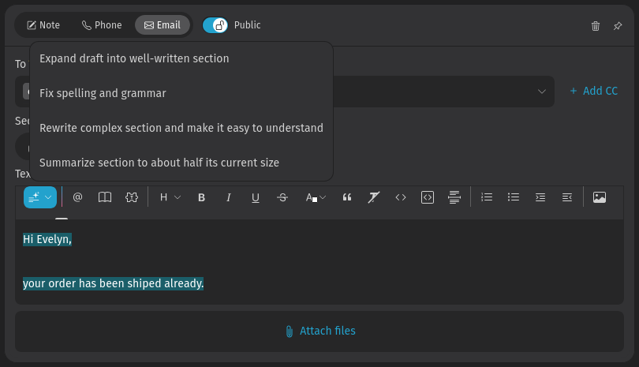This screenshot has width=639, height=367.
Task: Switch to the Phone article type
Action: click(x=102, y=25)
